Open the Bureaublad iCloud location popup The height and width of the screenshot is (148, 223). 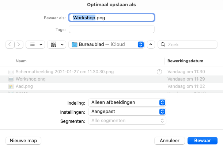point(106,44)
